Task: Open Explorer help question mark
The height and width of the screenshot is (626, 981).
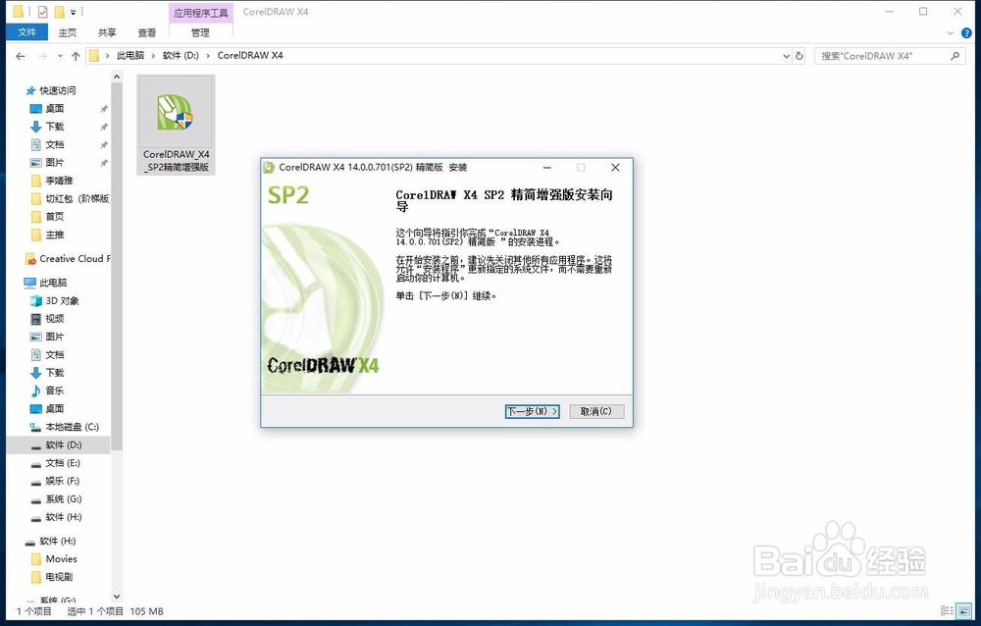Action: tap(966, 32)
